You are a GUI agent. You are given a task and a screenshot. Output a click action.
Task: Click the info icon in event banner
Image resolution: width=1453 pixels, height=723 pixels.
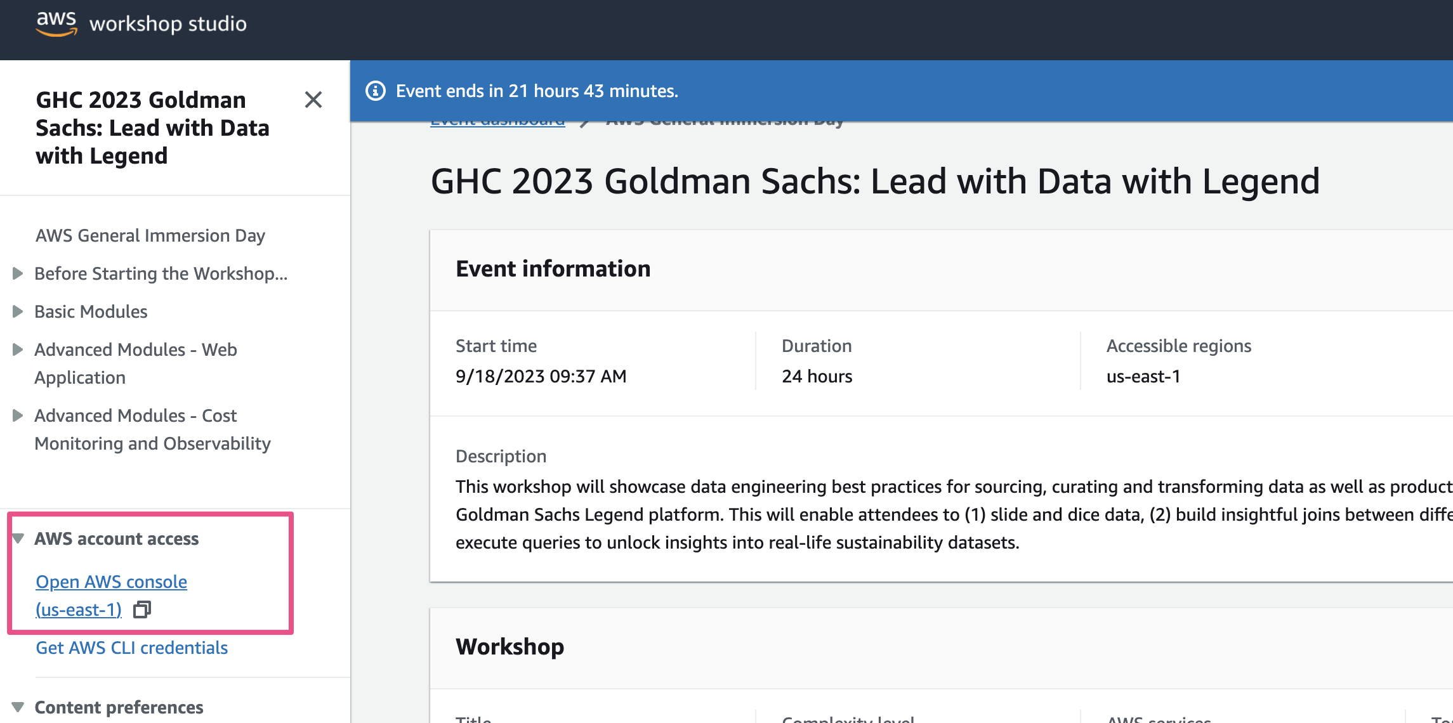(377, 91)
